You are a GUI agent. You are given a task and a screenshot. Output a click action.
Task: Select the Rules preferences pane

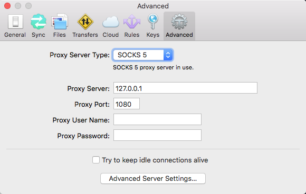click(132, 26)
